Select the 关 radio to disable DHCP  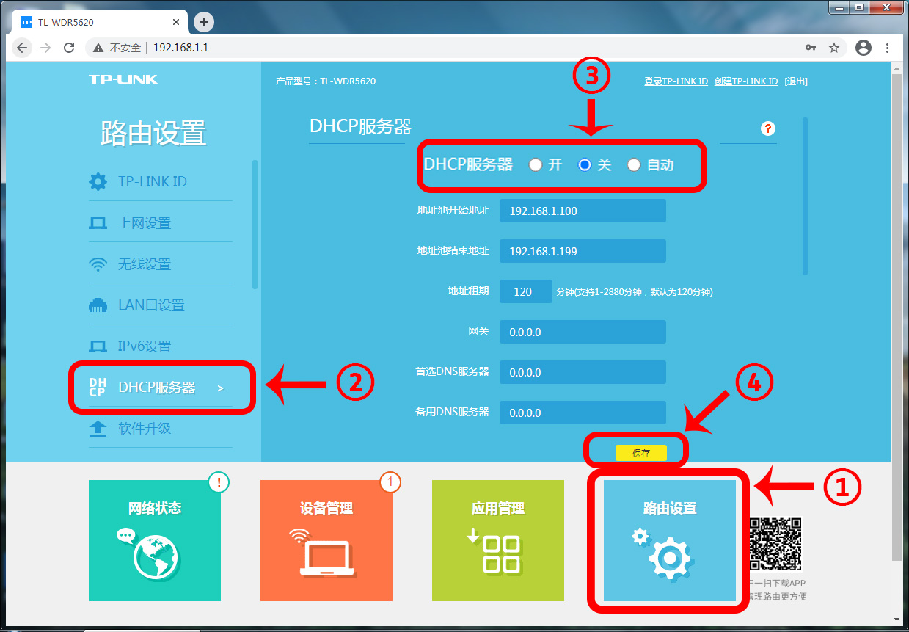coord(585,165)
